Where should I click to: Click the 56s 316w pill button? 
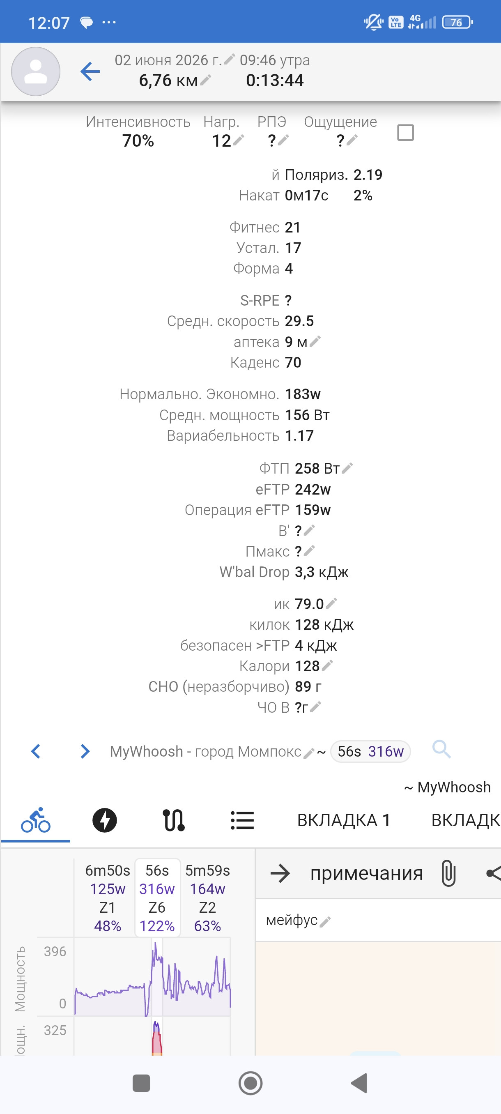tap(370, 752)
